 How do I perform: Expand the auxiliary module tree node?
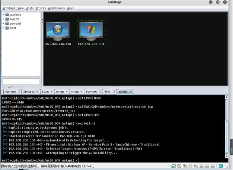[3, 15]
